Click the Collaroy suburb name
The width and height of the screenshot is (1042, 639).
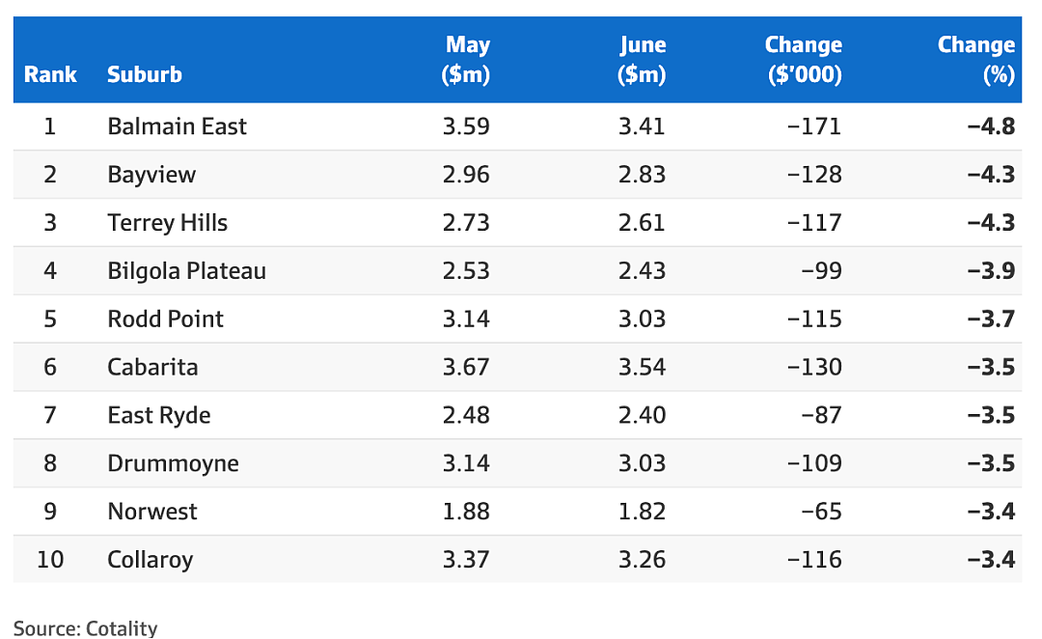[x=151, y=560]
